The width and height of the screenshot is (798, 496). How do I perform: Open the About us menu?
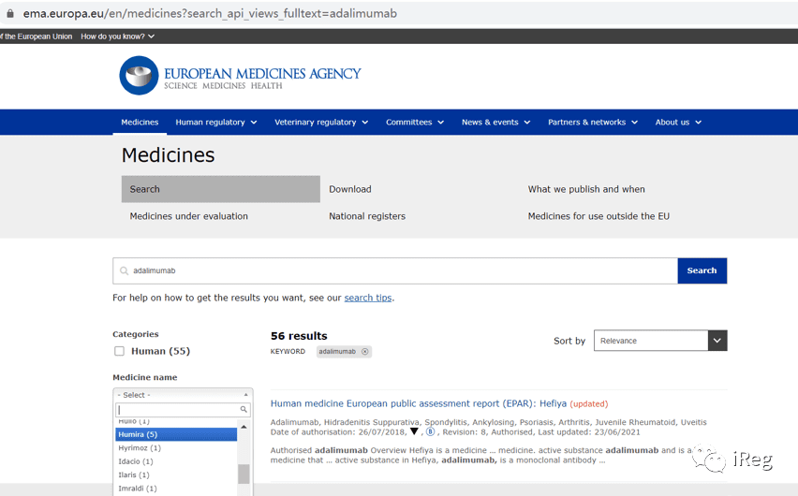coord(678,122)
